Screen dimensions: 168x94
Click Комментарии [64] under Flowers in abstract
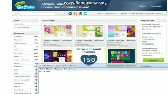click(115, 40)
